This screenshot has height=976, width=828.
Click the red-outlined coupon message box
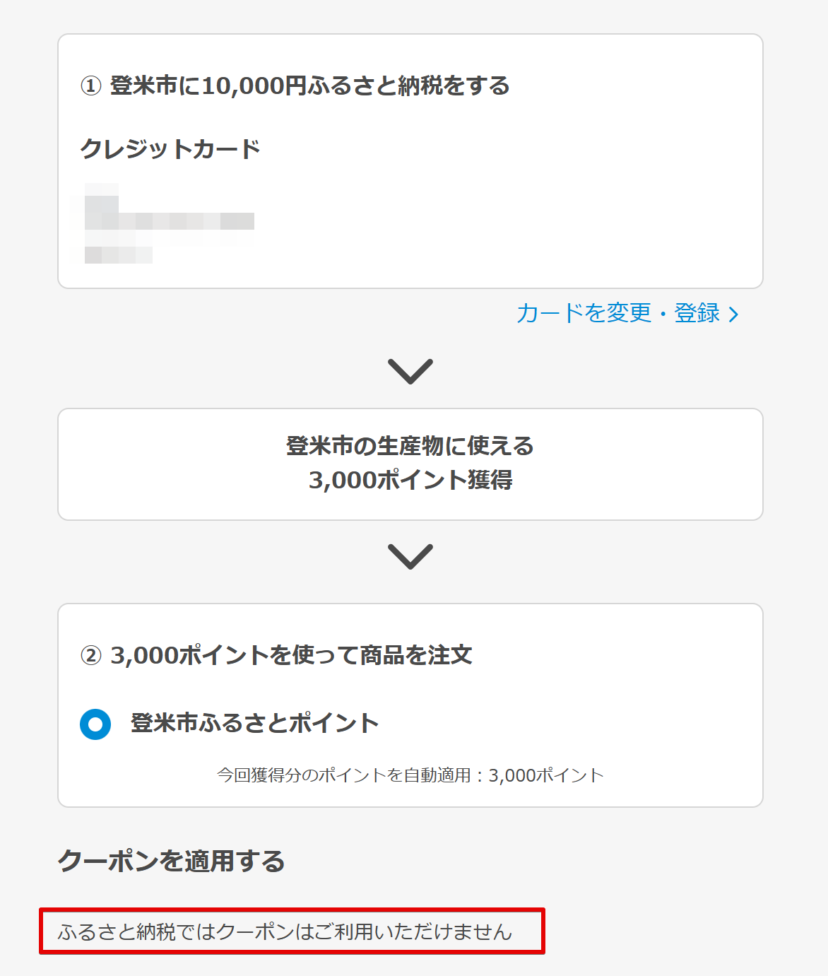292,931
